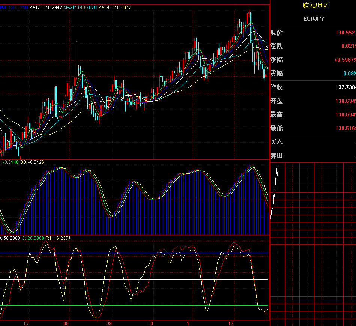The height and width of the screenshot is (326, 356).
Task: Select the 涨幅 row label
Action: coord(276,60)
